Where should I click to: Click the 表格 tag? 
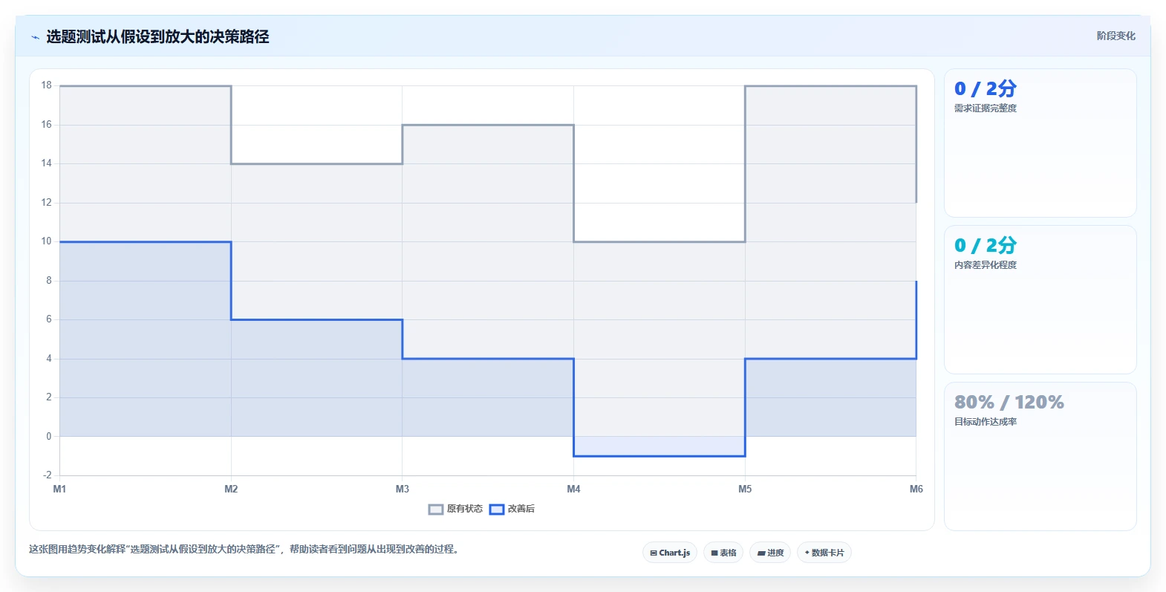coord(723,553)
